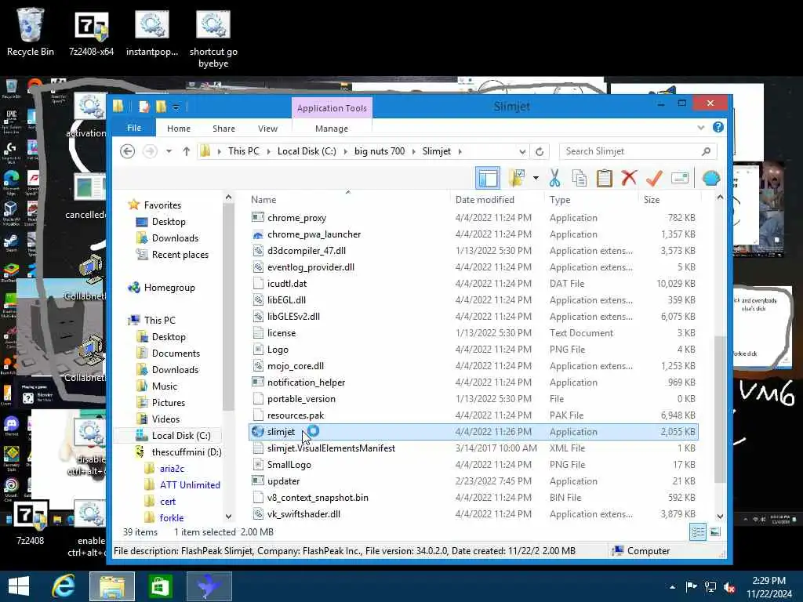This screenshot has height=602, width=803.
Task: Select the updater application file
Action: [283, 481]
